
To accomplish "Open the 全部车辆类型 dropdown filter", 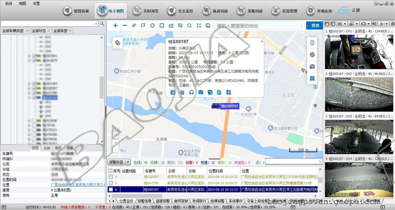I will [15, 31].
